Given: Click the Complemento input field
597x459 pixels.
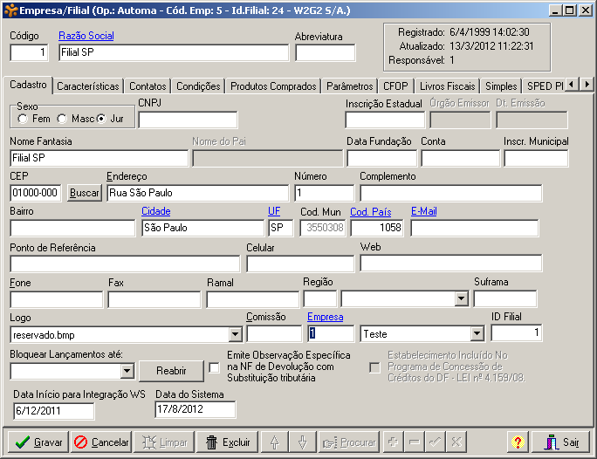Looking at the screenshot, I should (x=450, y=193).
